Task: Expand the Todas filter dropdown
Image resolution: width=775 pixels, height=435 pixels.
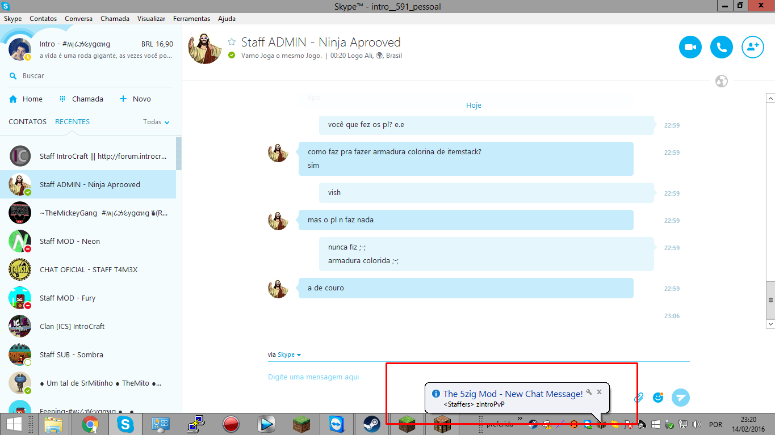Action: pos(156,122)
